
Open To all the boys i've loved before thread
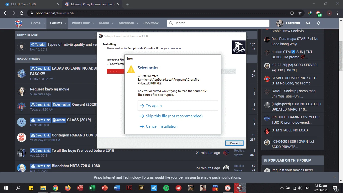coord(83,151)
